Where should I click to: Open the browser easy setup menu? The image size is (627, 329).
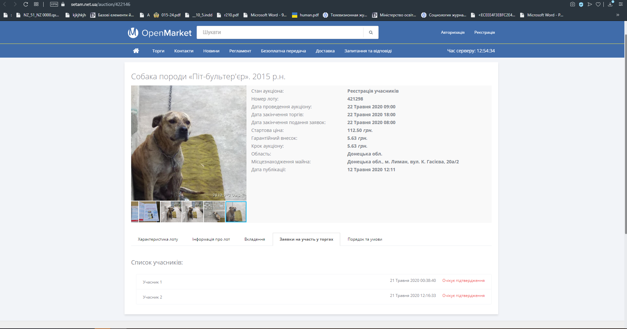click(x=620, y=4)
